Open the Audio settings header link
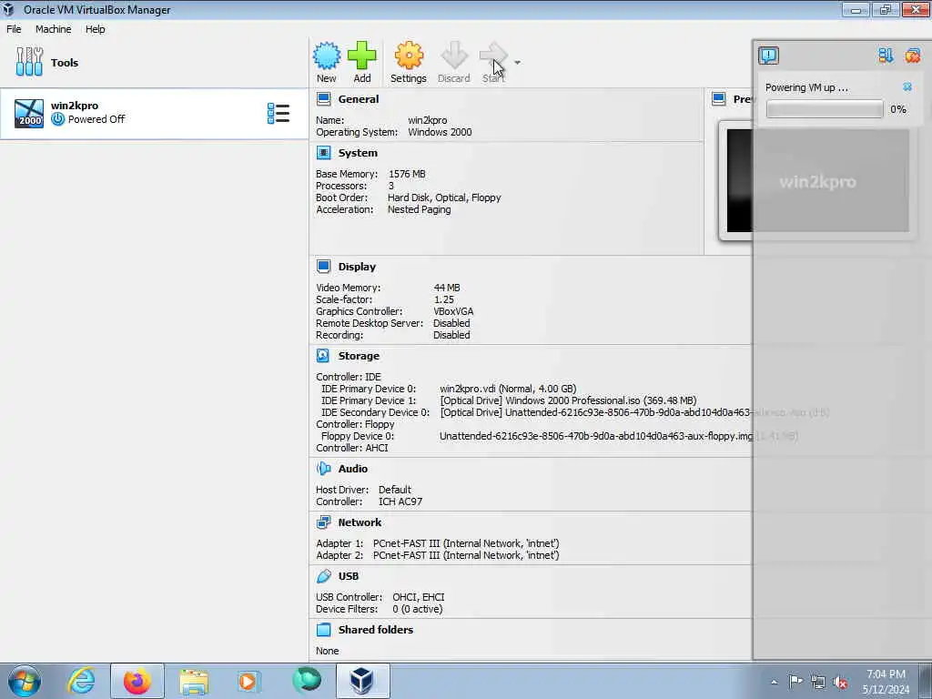932x699 pixels. click(353, 469)
